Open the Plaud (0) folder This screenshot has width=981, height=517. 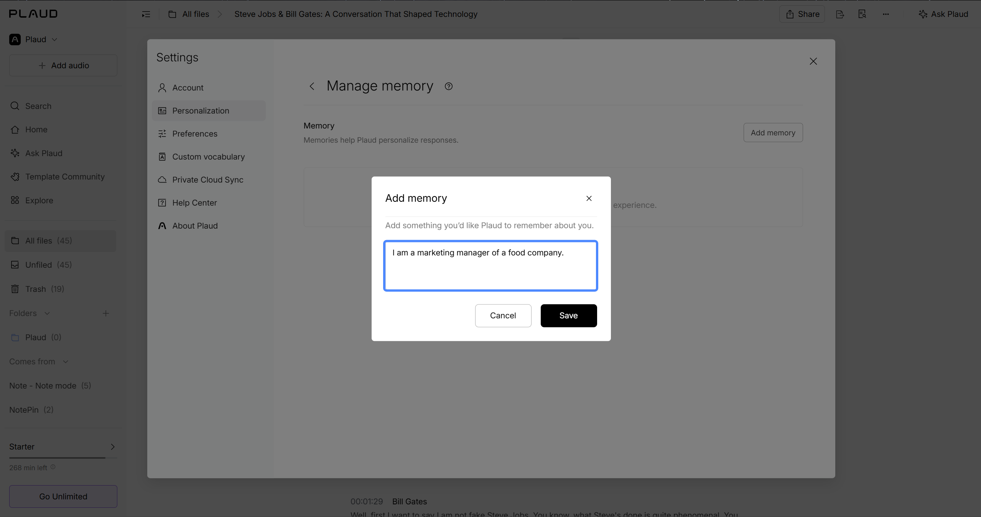click(x=60, y=338)
